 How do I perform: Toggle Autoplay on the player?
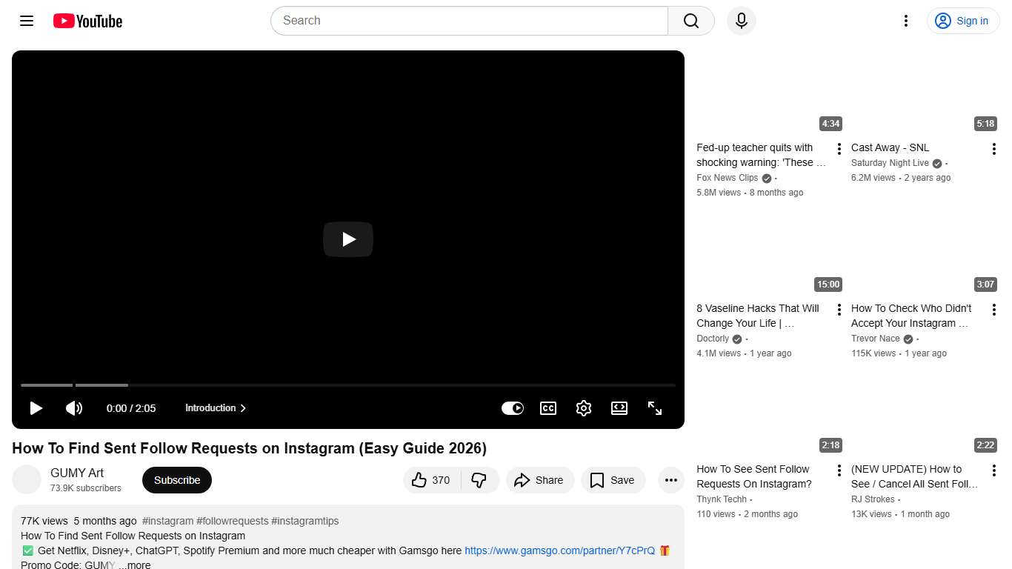(x=513, y=408)
